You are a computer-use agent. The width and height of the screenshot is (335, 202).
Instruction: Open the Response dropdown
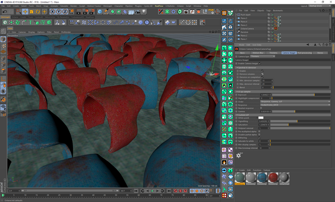pyautogui.click(x=295, y=105)
